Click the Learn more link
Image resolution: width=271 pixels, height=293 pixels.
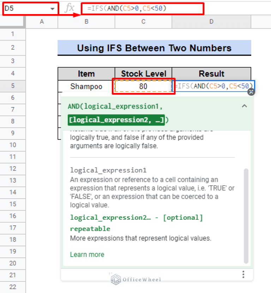87,254
